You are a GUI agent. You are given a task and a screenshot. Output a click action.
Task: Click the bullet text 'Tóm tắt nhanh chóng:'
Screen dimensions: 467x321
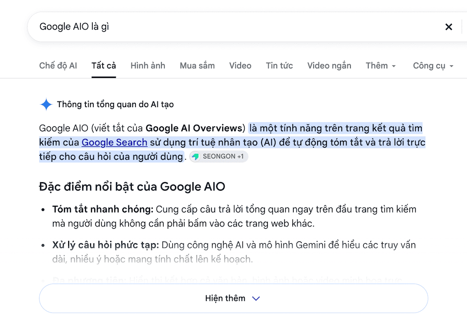pyautogui.click(x=103, y=209)
